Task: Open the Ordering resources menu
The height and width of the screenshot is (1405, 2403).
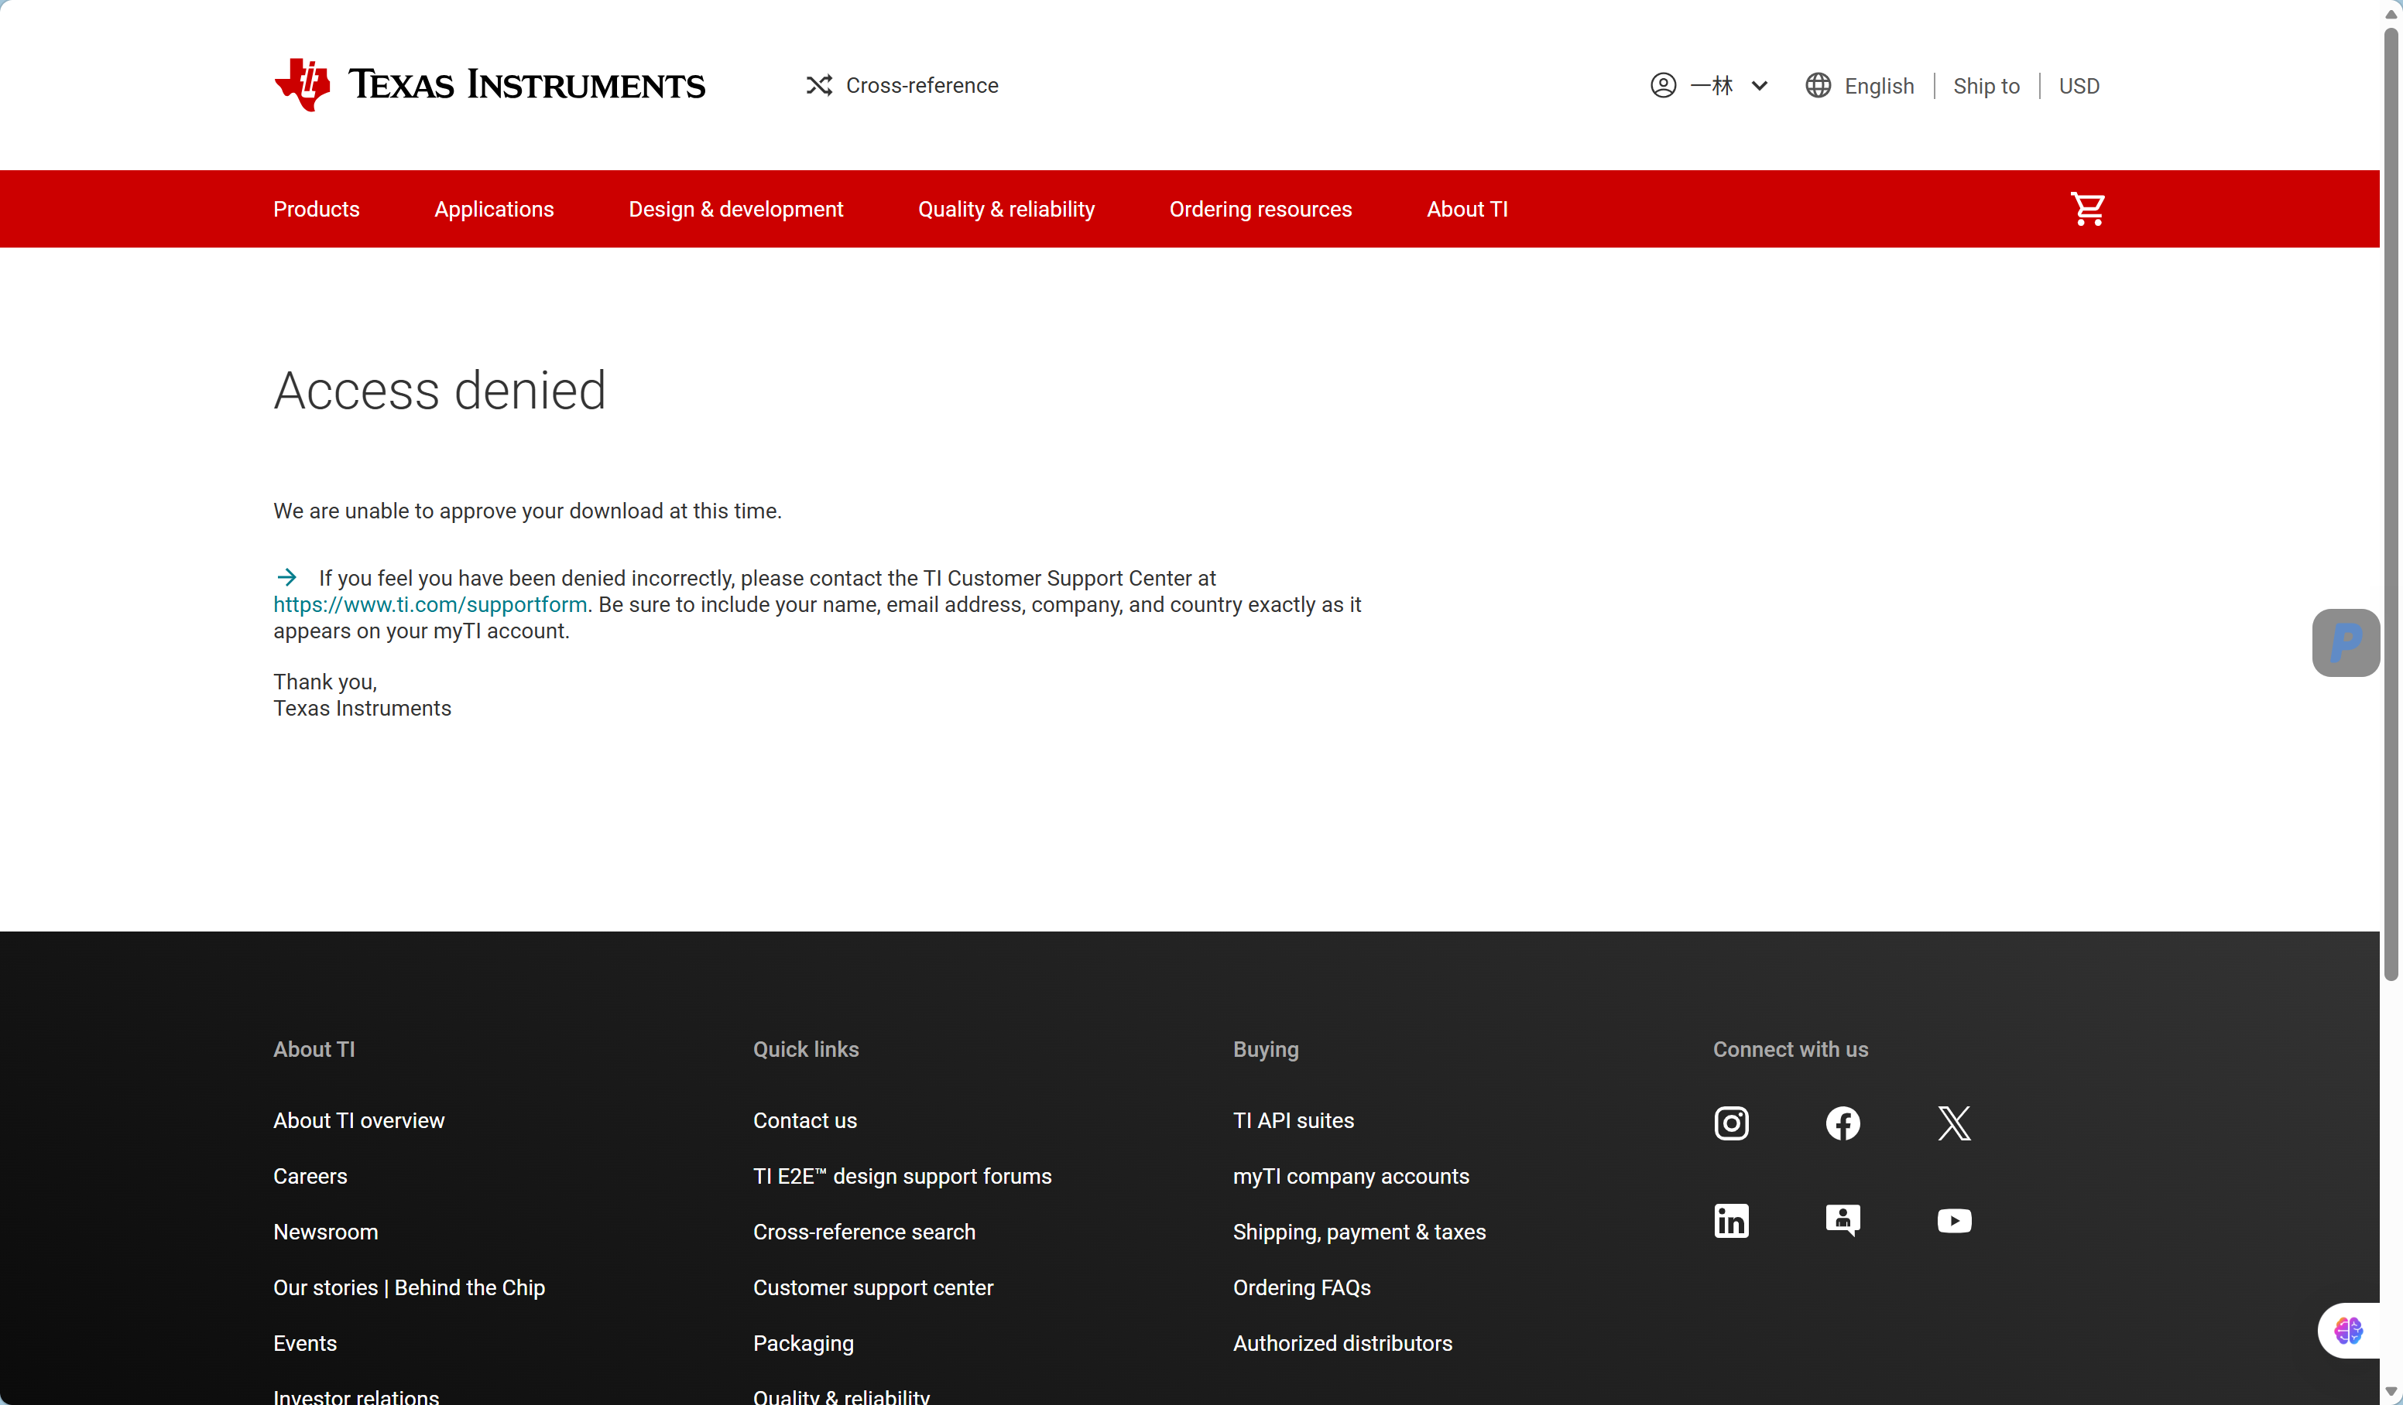Action: 1260,210
